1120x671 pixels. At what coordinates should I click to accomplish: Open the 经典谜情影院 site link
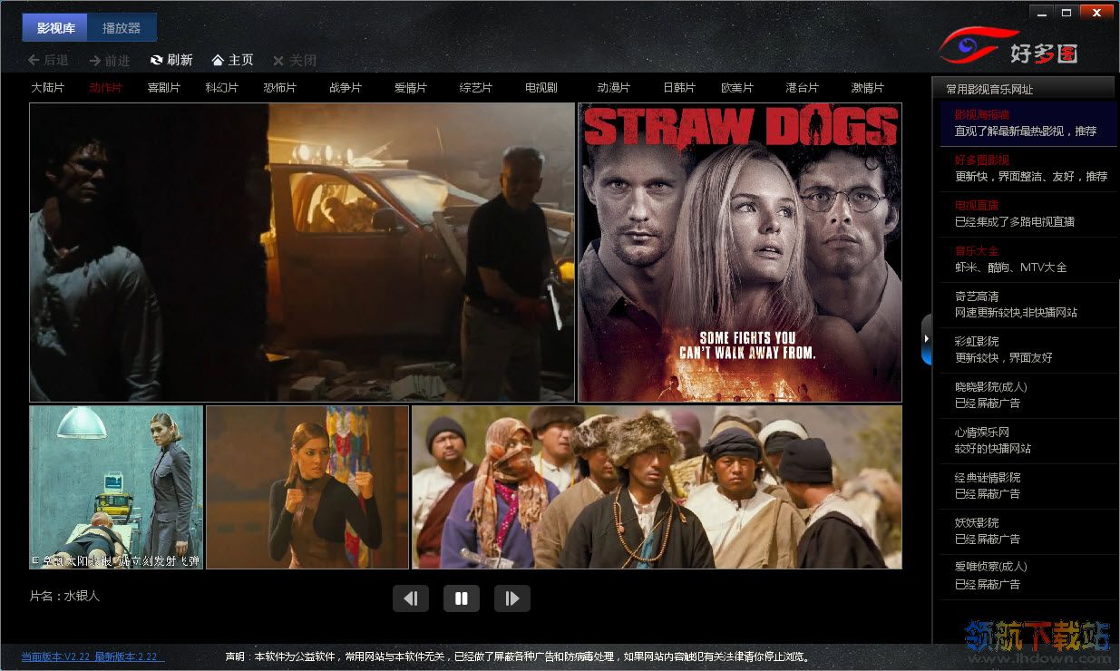(1028, 486)
